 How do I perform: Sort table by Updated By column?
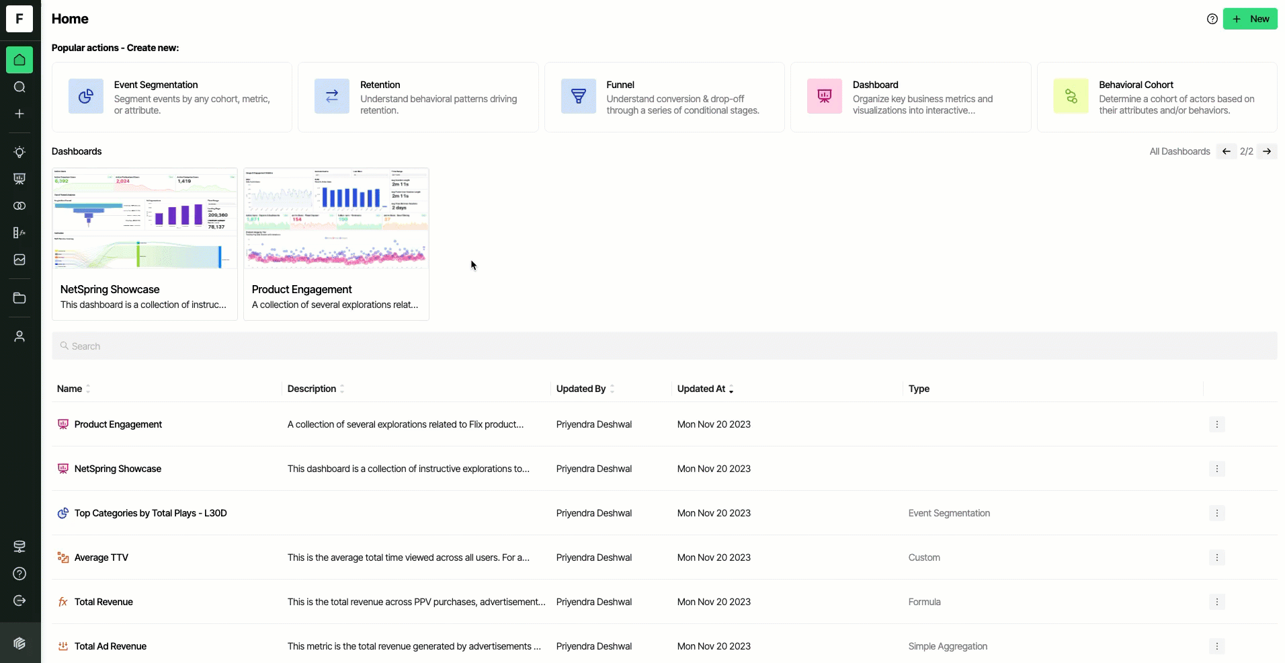coord(585,389)
